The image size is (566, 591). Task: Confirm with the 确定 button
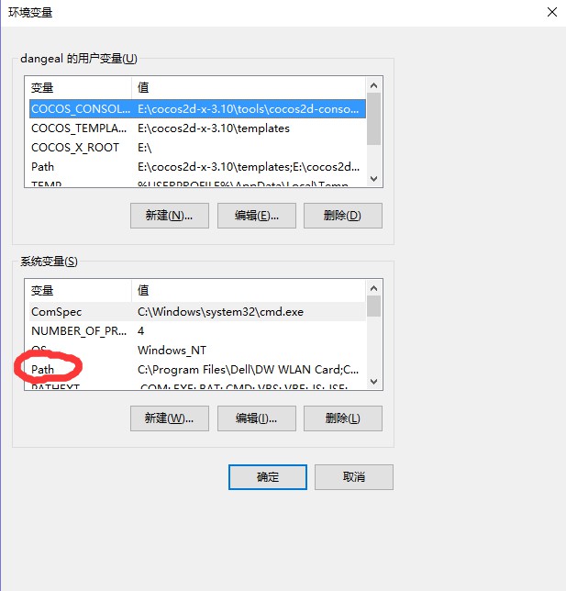[268, 477]
